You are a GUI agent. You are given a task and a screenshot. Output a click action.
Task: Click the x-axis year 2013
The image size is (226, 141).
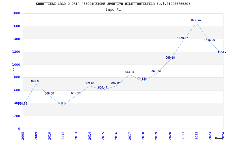[76, 136]
